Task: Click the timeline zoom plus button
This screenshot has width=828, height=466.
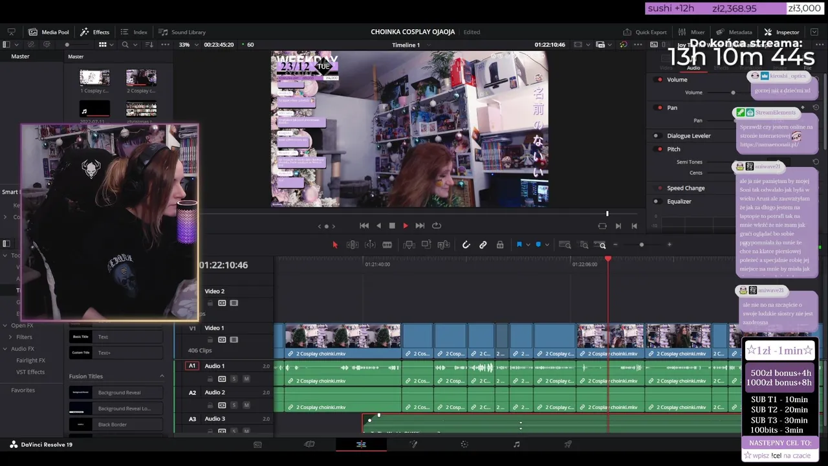Action: [670, 245]
